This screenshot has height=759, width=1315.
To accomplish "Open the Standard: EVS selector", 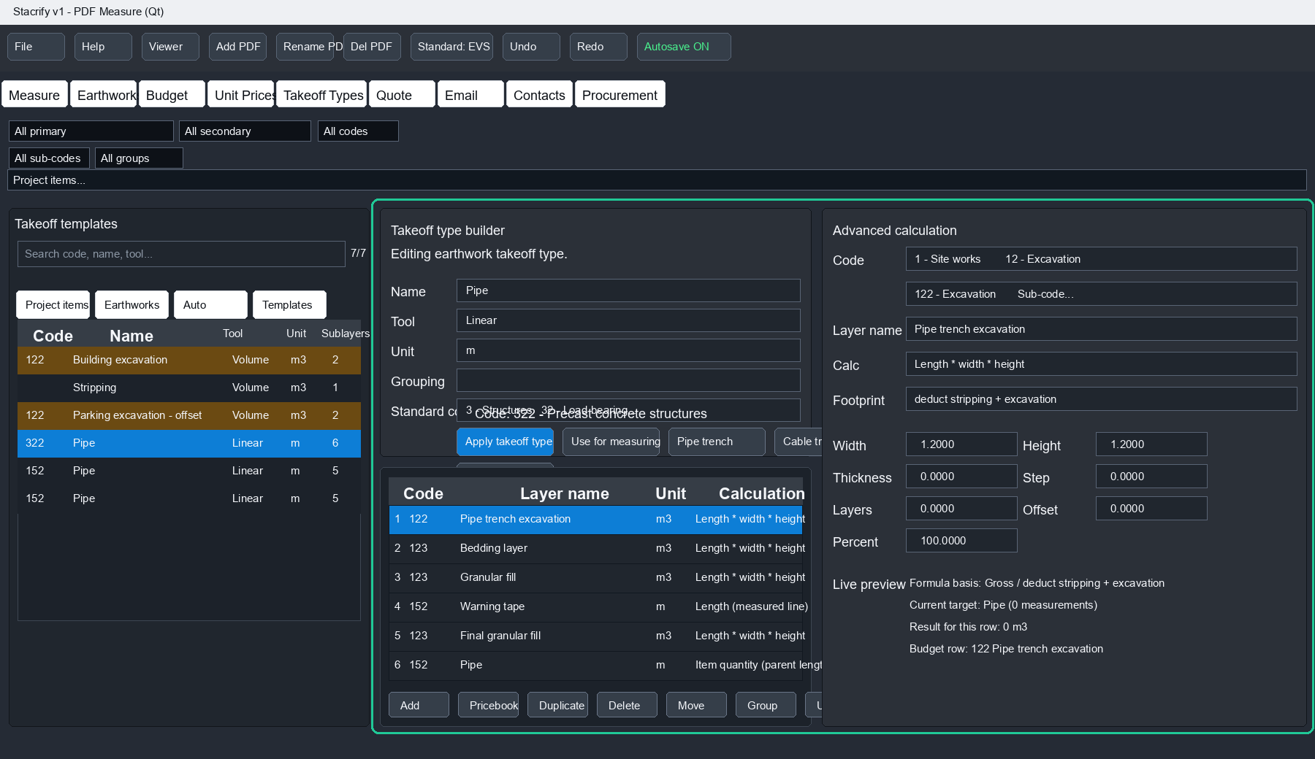I will (x=451, y=47).
